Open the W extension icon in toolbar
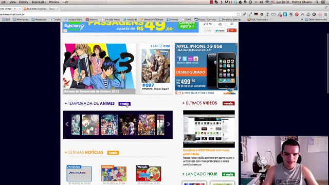This screenshot has width=329, height=185. pos(302,14)
